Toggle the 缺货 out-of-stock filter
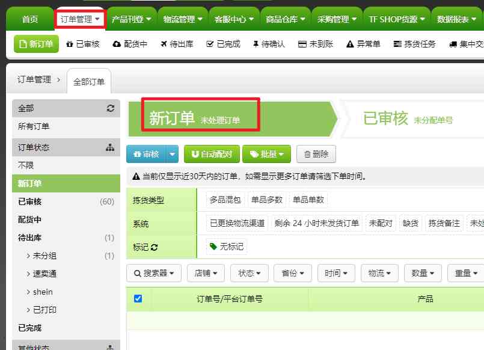Screen dimensions: 484x350 point(411,223)
